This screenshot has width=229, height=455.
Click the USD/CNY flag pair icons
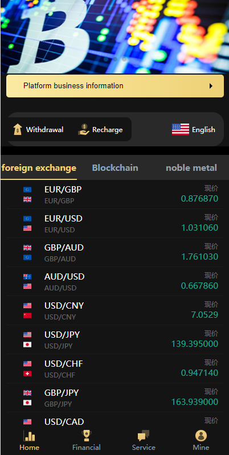(x=27, y=310)
